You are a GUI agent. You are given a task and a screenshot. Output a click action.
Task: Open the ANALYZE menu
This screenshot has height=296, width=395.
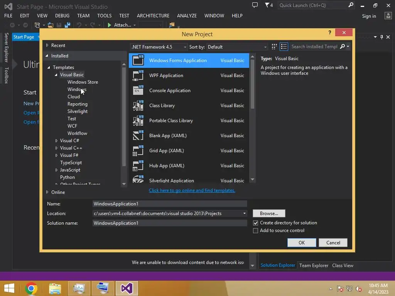click(187, 15)
